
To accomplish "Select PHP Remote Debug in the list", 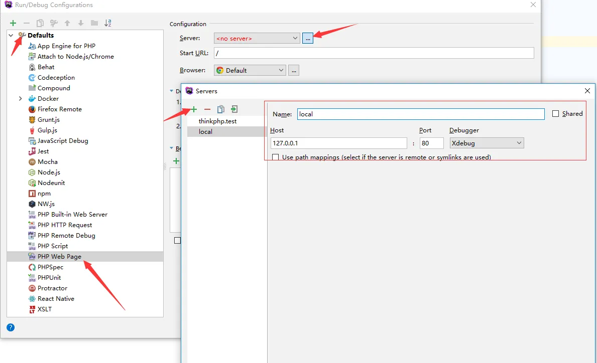I will [x=66, y=236].
